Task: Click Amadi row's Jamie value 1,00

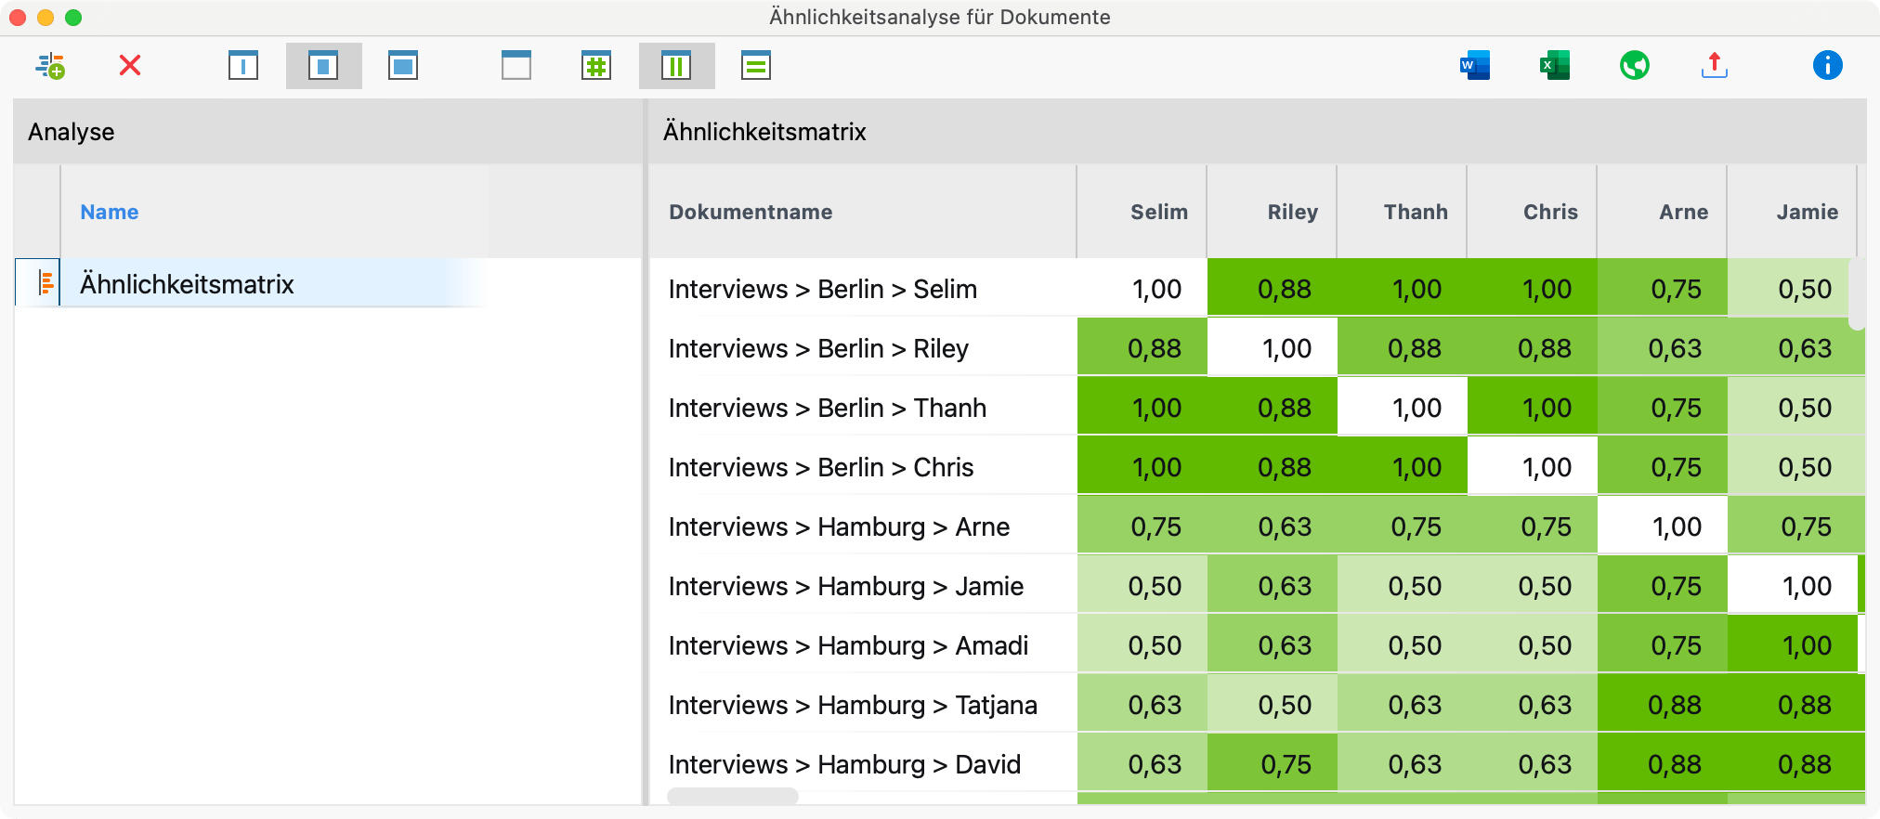Action: tap(1793, 643)
